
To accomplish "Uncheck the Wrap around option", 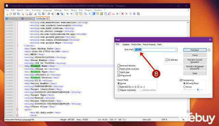I will tap(119, 76).
